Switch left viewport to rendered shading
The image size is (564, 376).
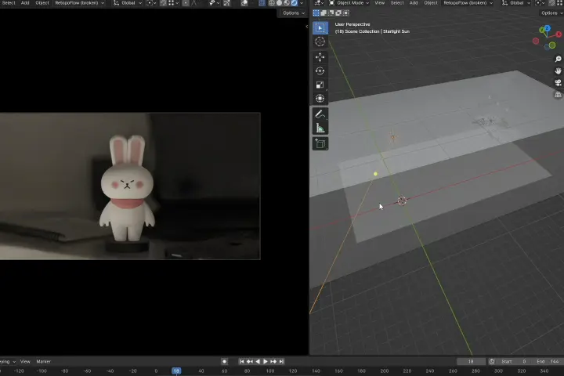click(295, 3)
